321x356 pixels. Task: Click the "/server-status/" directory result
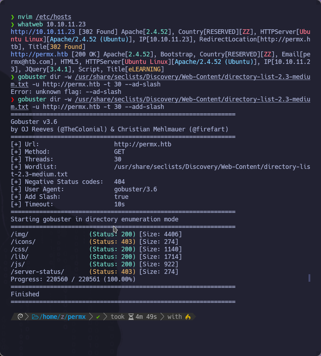[x=37, y=272]
